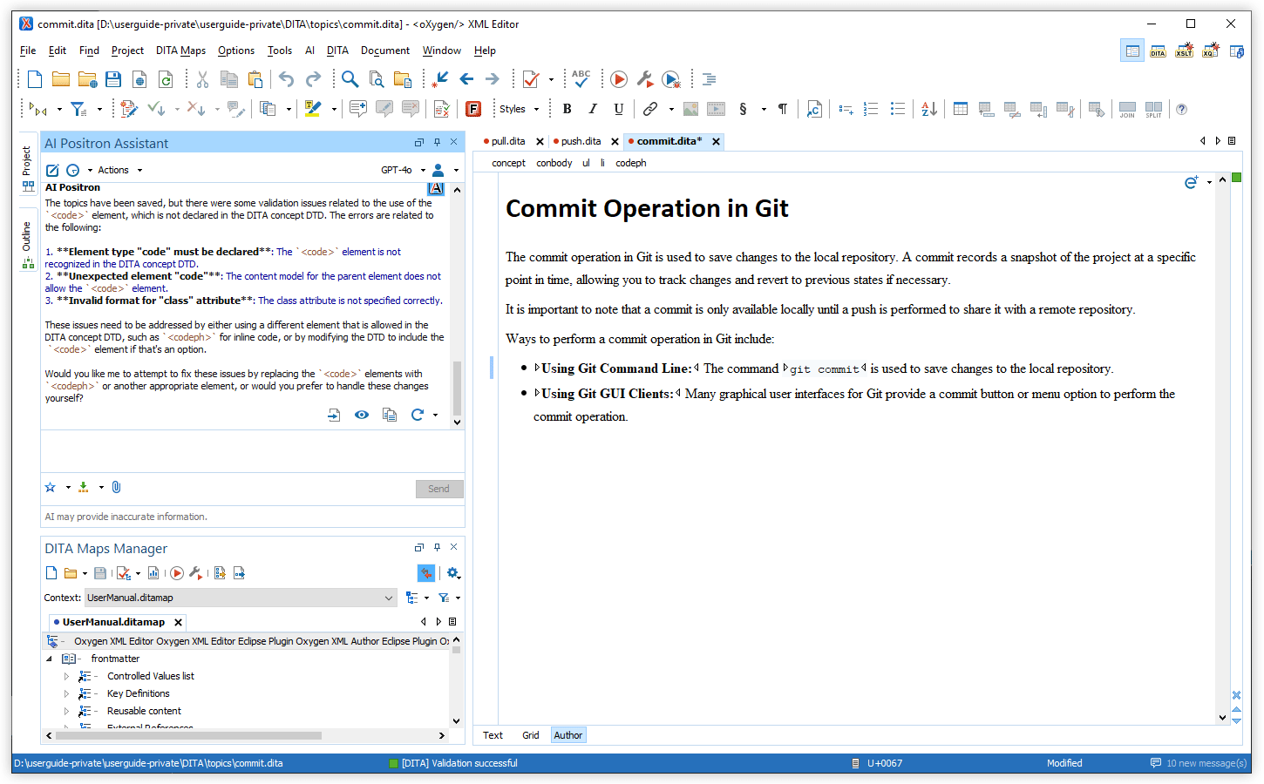Image resolution: width=1264 pixels, height=784 pixels.
Task: Switch editor to Grid mode
Action: 531,735
